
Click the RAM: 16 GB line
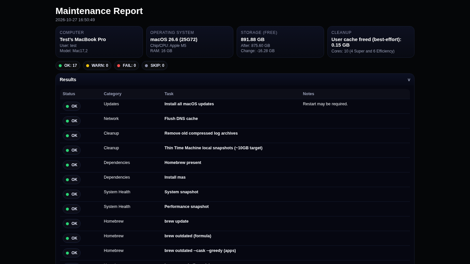coord(161,51)
